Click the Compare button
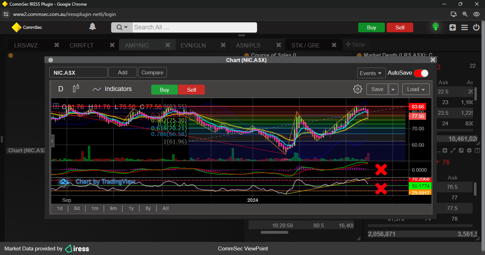485x255 pixels. pyautogui.click(x=152, y=72)
